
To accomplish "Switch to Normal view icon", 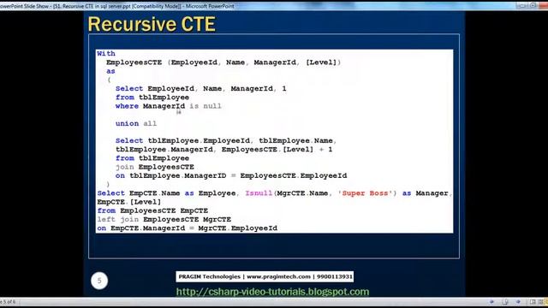I will (x=533, y=302).
